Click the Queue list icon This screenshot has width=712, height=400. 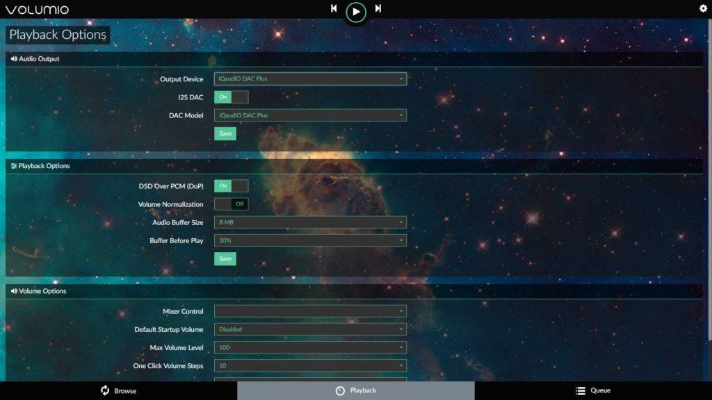click(x=581, y=390)
